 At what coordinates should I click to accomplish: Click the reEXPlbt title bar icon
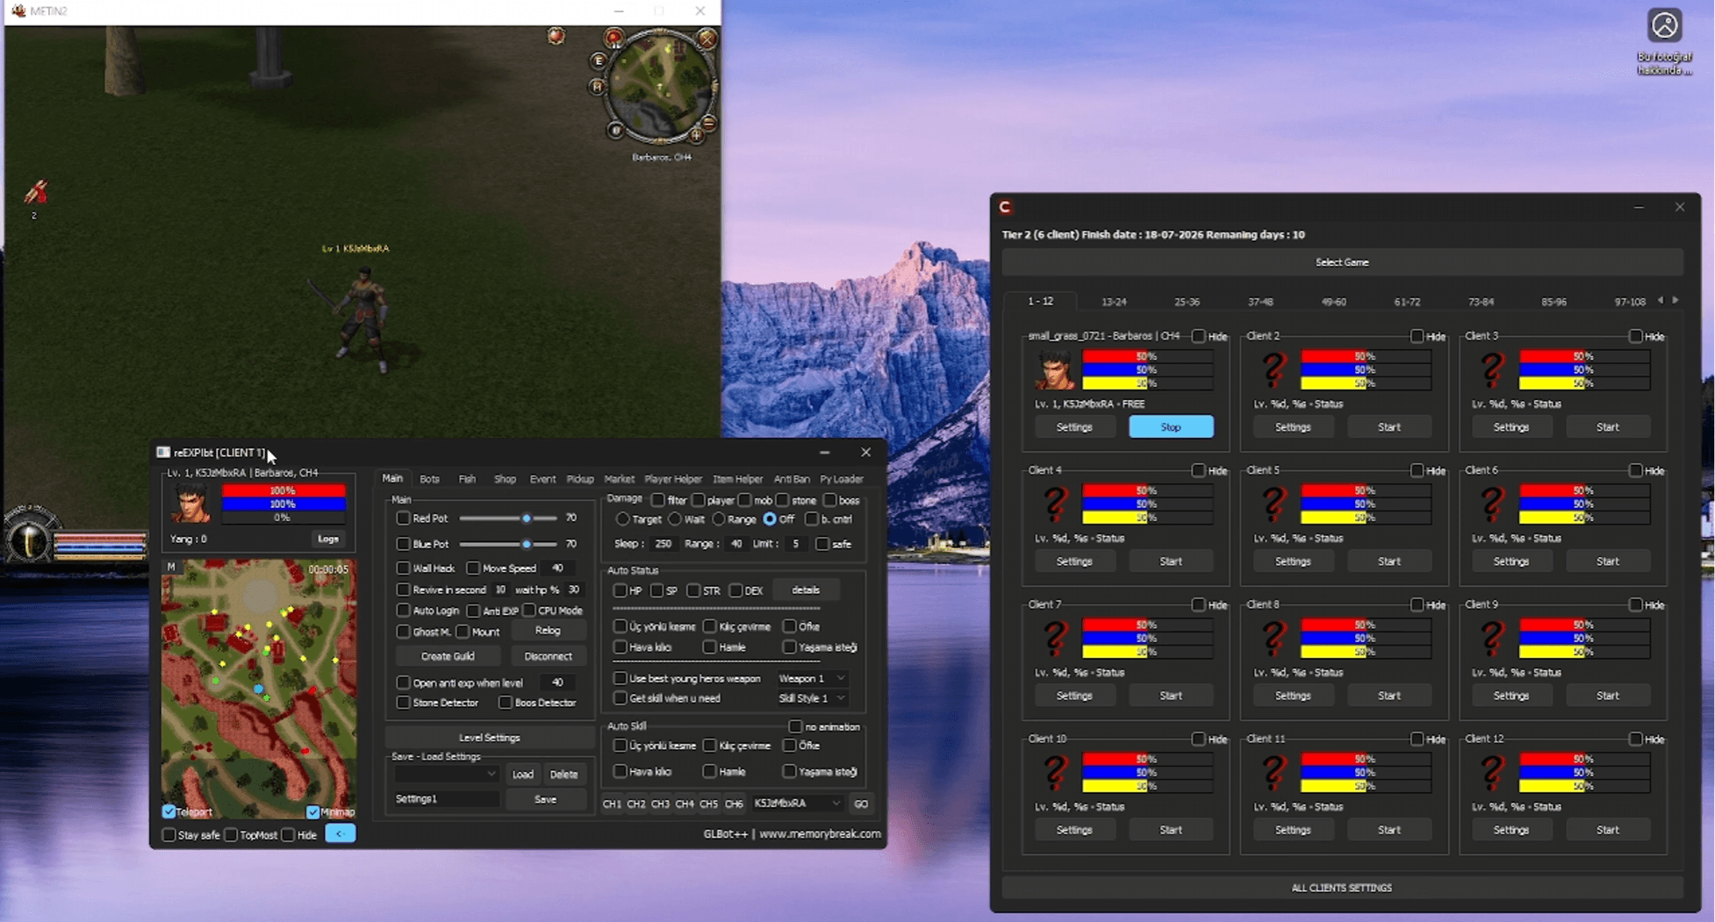163,452
